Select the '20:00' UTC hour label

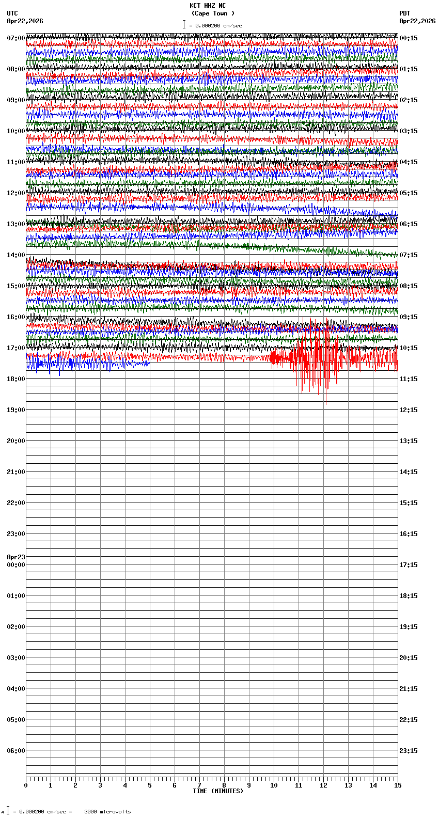coord(16,441)
